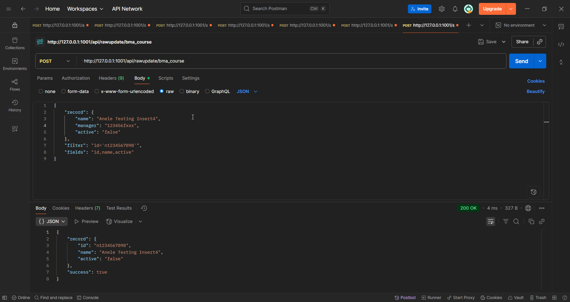Open Console in status bar
The image size is (570, 302).
(x=88, y=298)
